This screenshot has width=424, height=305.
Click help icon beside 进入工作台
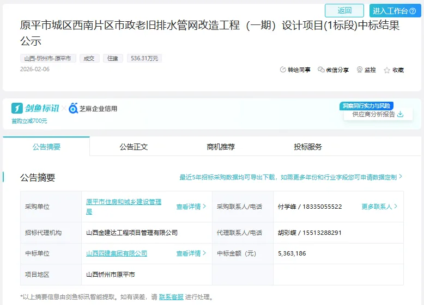413,11
